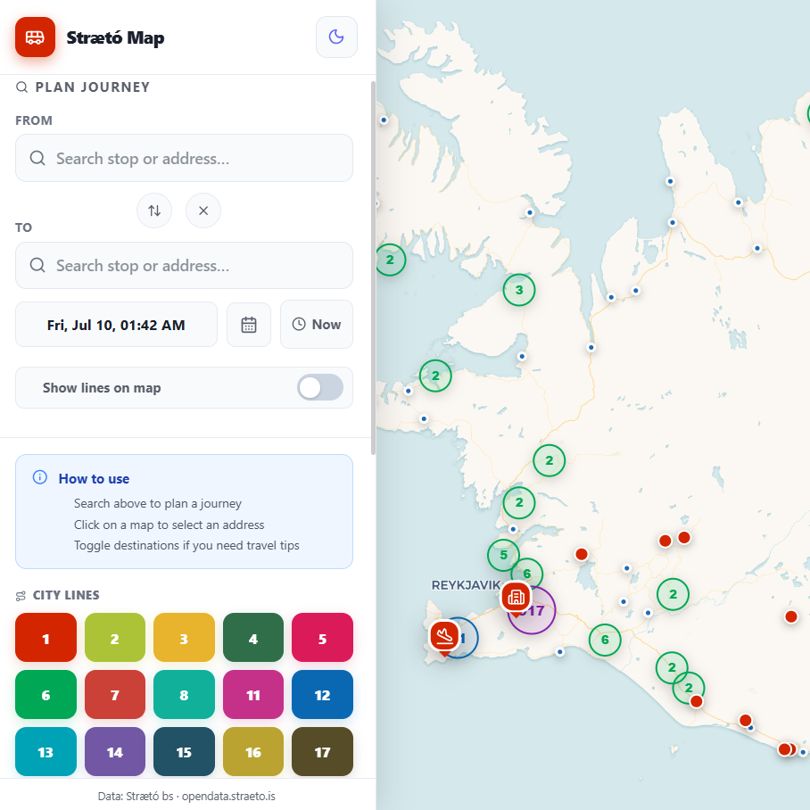Select city line 12 blue button
This screenshot has height=810, width=810.
[x=322, y=694]
